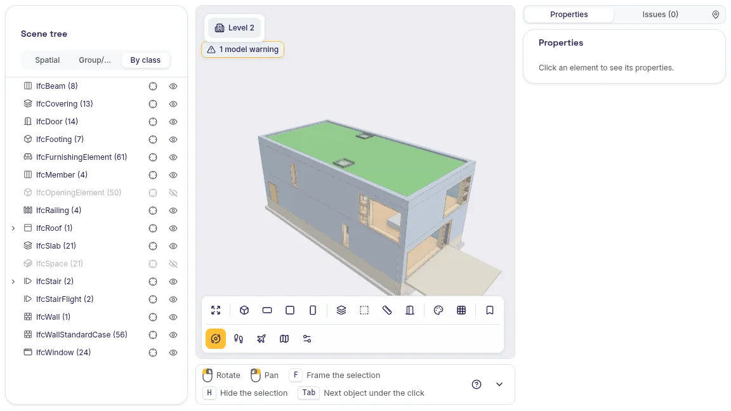
Task: Click the location pin icon
Action: tap(716, 15)
